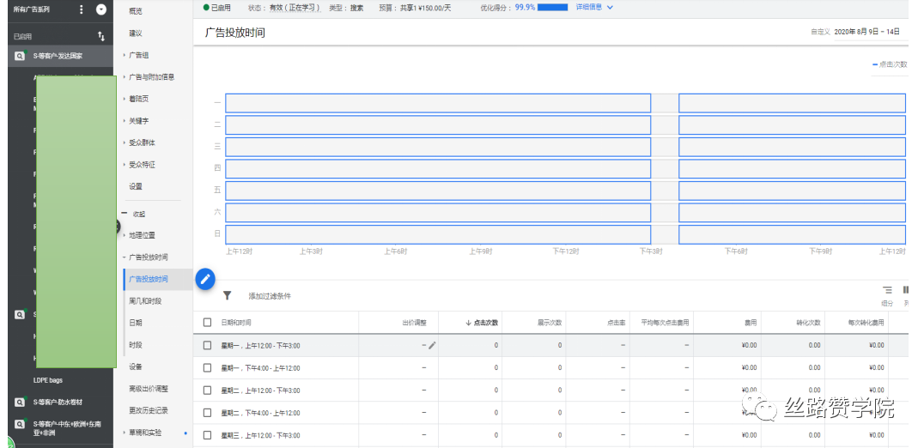
Task: Click the blue pencil edit schedule button
Action: tap(205, 279)
